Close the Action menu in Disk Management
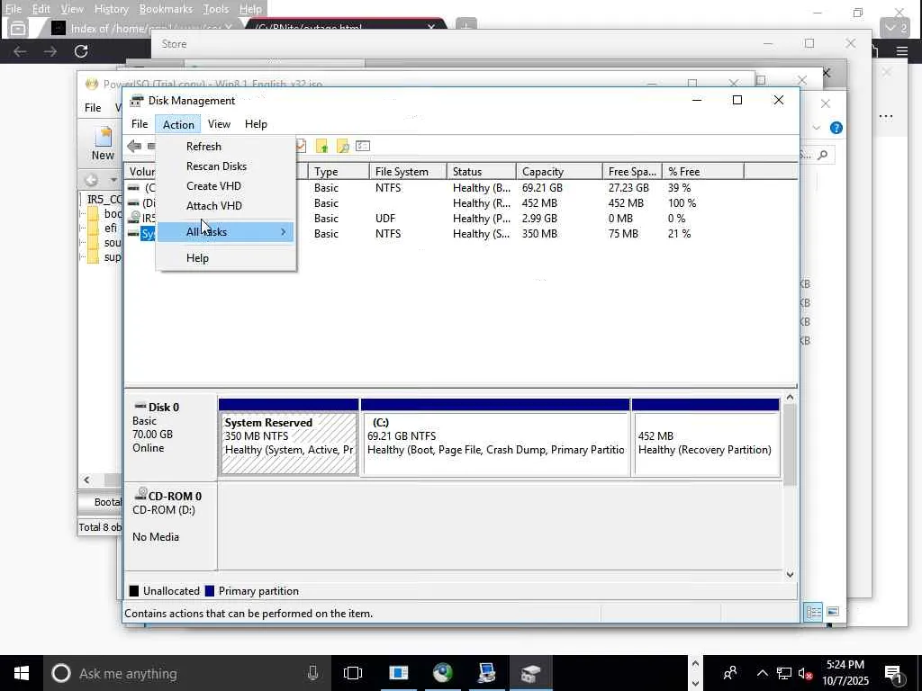922x691 pixels. pyautogui.click(x=178, y=124)
